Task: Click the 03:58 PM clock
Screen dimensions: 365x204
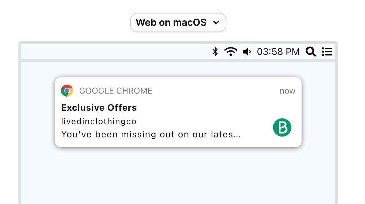Action: [278, 52]
